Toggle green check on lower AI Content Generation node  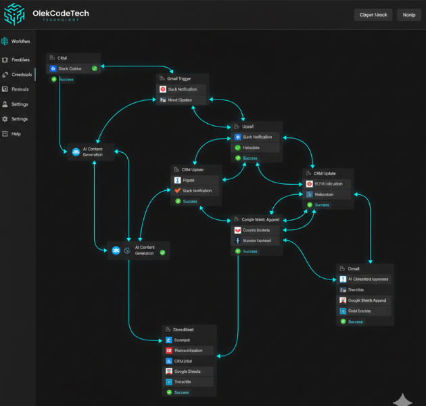point(162,252)
